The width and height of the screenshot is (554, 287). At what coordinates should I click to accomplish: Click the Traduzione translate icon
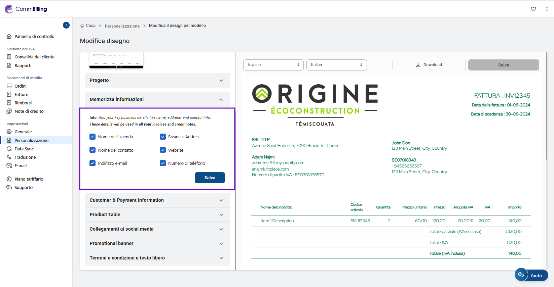(9, 157)
